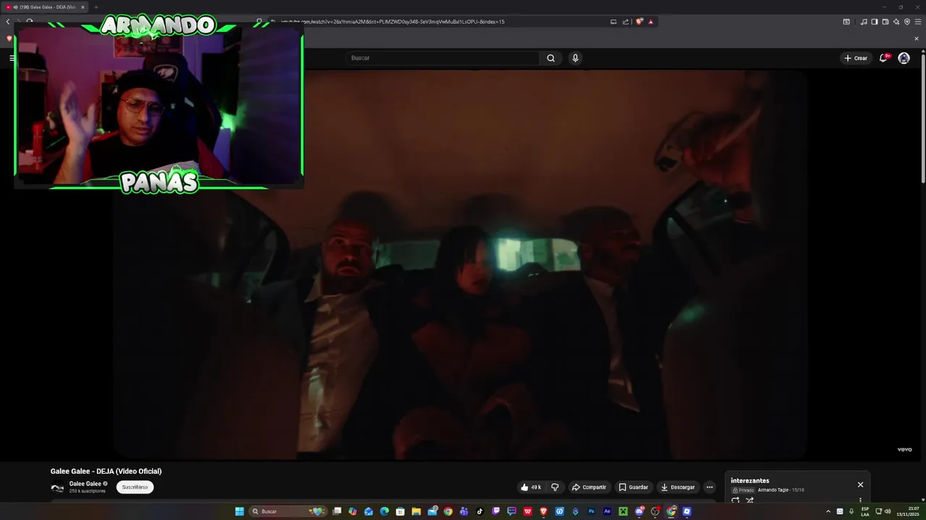Click the taskbar Buscar search box
The width and height of the screenshot is (926, 520).
point(289,511)
